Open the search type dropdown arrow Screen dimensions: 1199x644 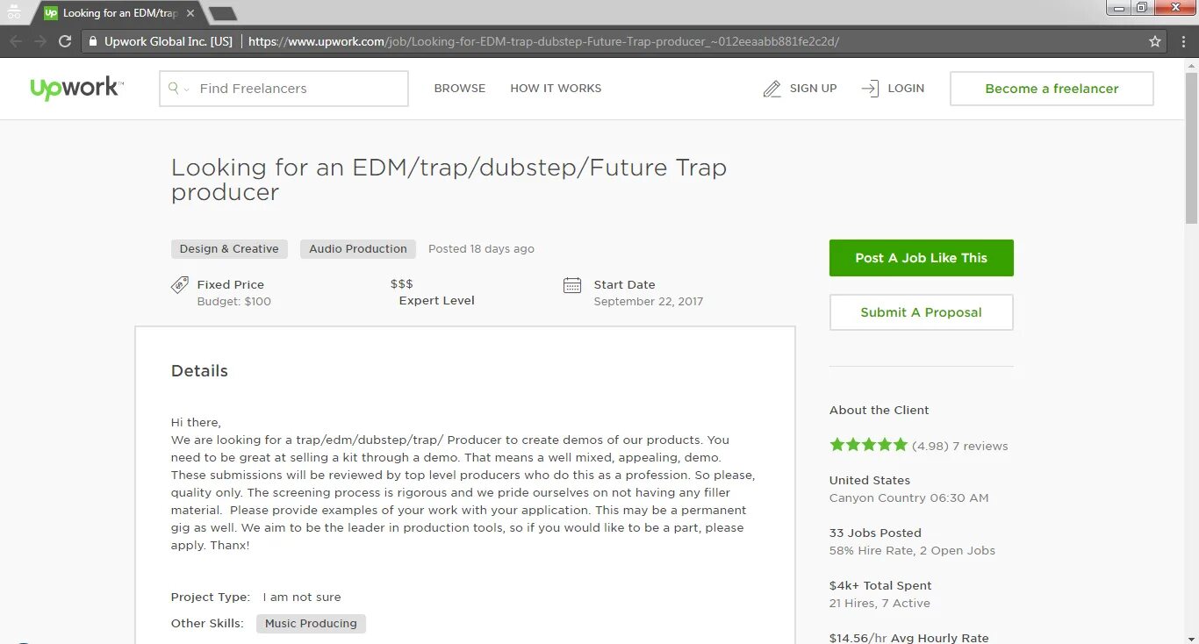[186, 89]
